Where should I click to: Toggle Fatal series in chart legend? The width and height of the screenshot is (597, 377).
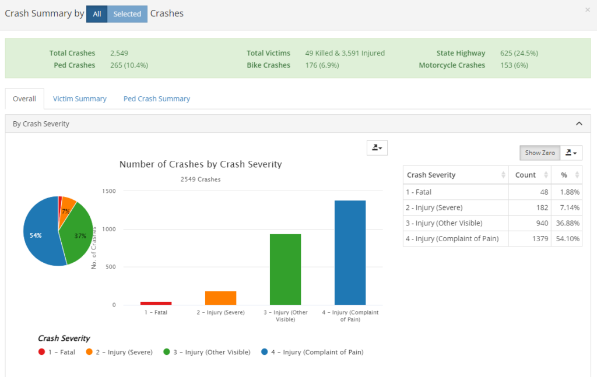tap(57, 353)
